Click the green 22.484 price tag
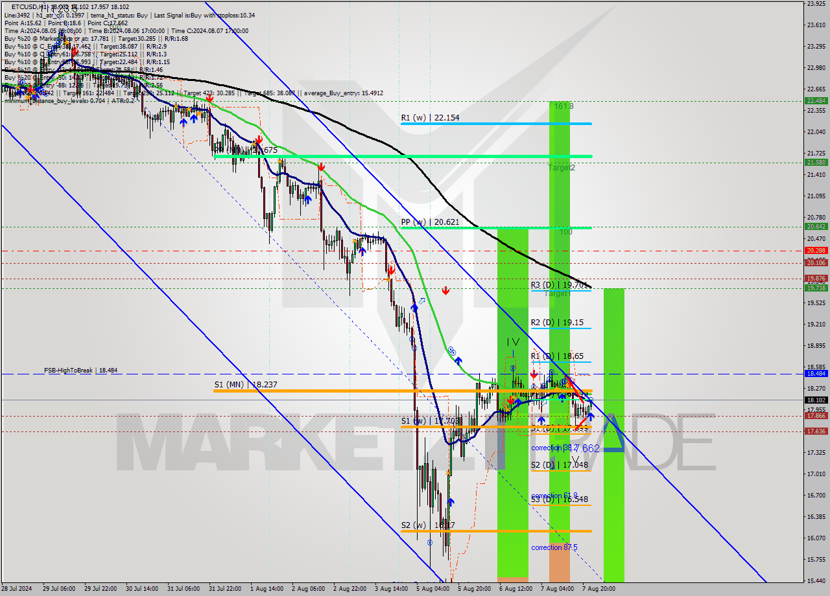The image size is (830, 596). click(x=815, y=101)
